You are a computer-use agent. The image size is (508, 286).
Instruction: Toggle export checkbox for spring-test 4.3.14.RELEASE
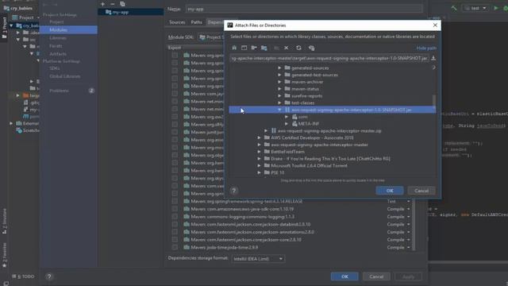(175, 201)
